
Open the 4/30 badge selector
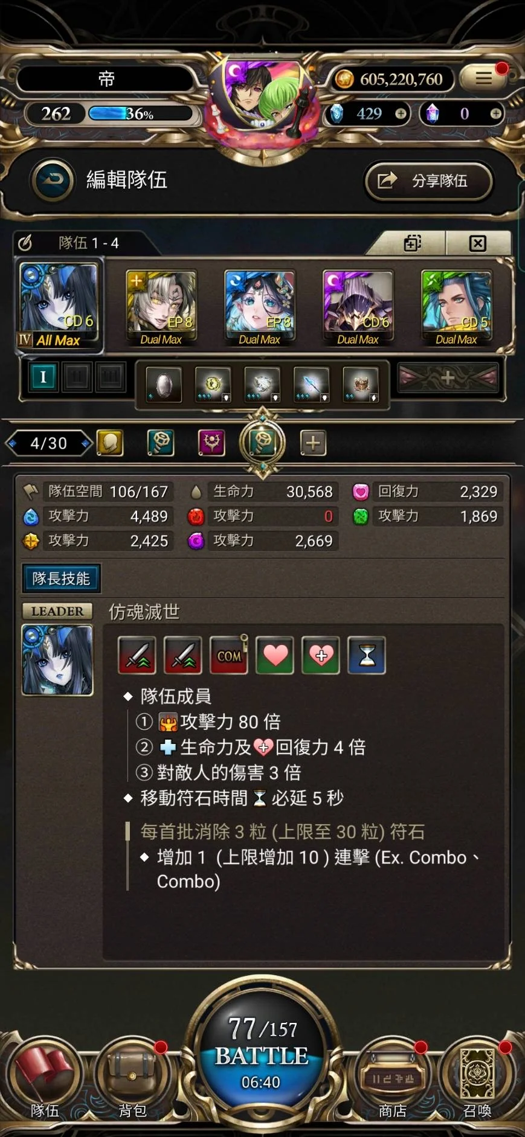tap(49, 443)
